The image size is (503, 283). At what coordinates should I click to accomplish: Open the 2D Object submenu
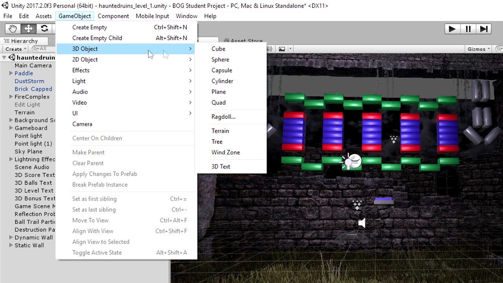(127, 59)
